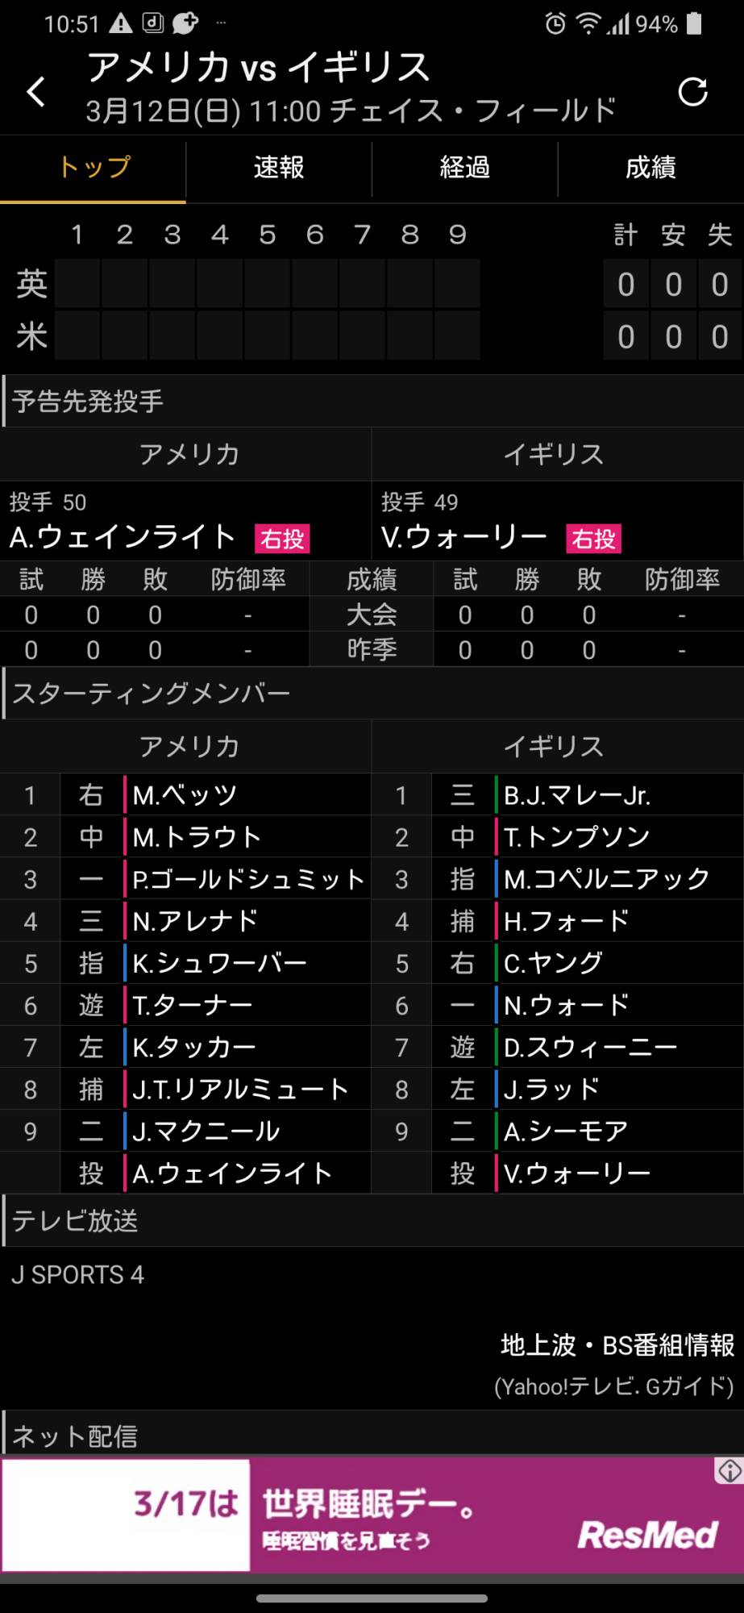
Task: Tap the battery icon in the status bar
Action: pyautogui.click(x=694, y=24)
